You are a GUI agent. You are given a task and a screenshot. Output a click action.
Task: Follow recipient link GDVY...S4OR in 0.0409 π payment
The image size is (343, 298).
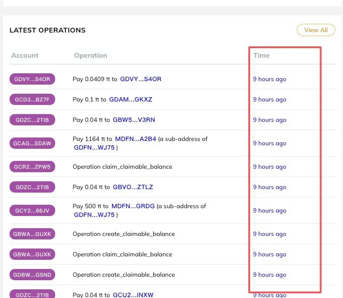[141, 79]
